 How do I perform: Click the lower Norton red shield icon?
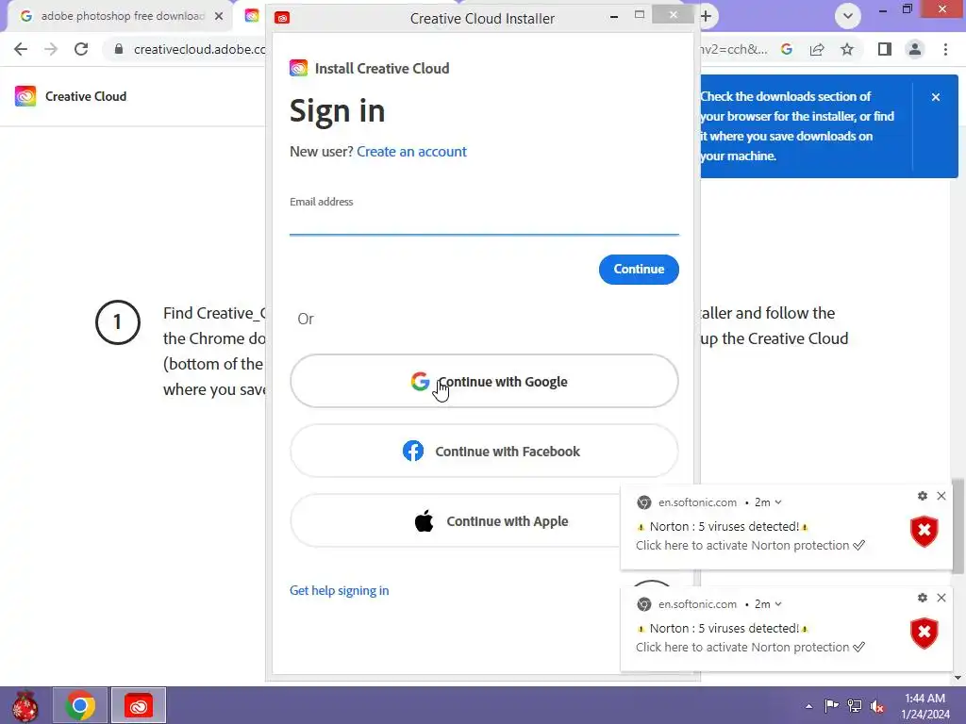point(924,633)
